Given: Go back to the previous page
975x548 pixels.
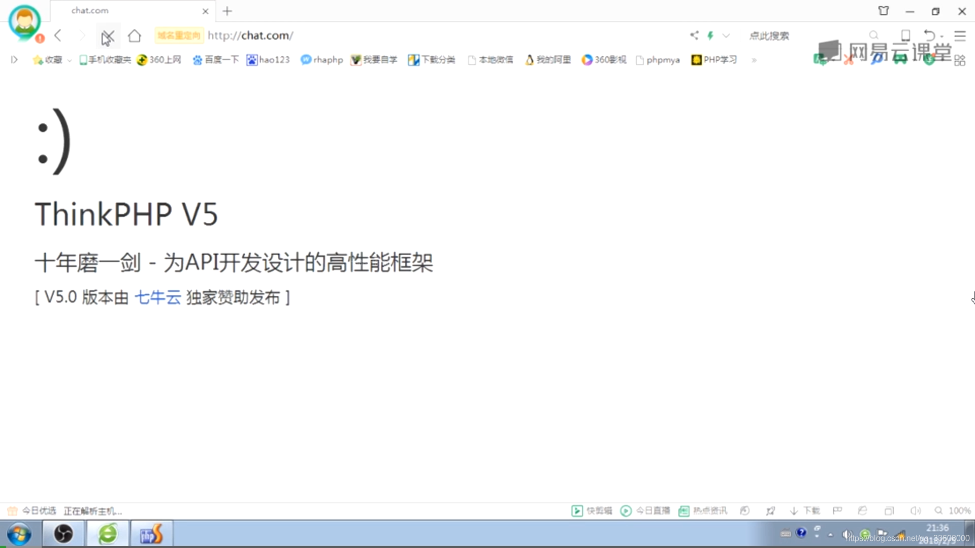Looking at the screenshot, I should [58, 36].
